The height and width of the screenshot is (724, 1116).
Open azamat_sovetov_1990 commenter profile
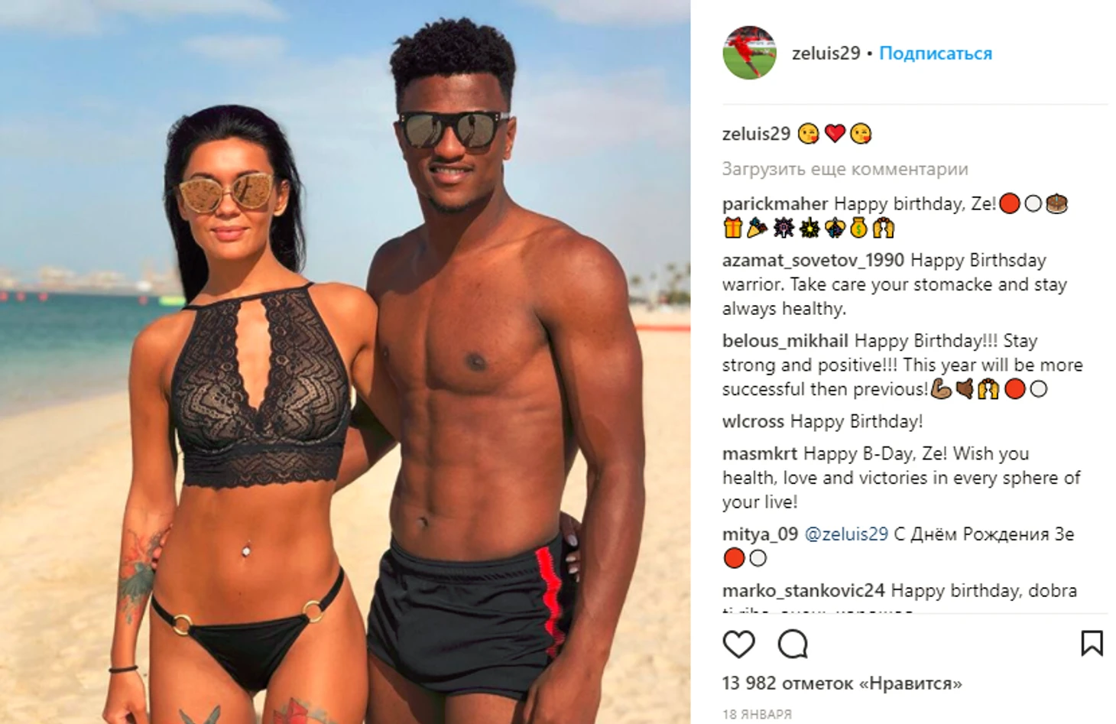(x=813, y=261)
